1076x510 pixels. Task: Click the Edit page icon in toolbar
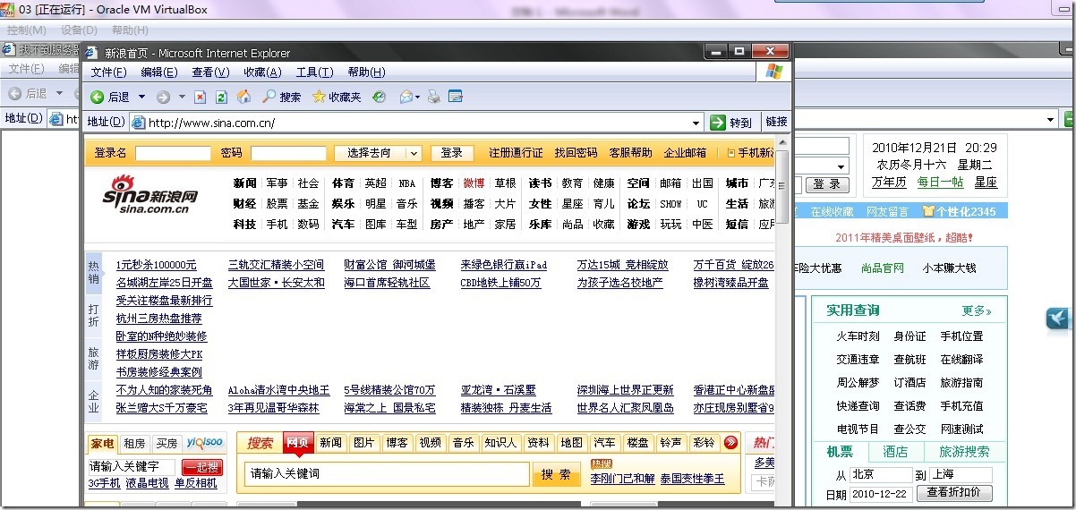pos(455,97)
